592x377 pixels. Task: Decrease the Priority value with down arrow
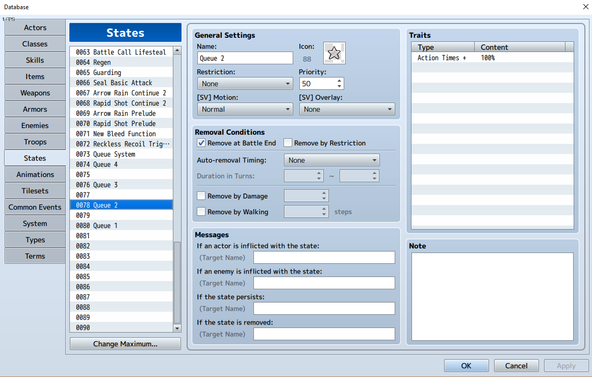339,87
